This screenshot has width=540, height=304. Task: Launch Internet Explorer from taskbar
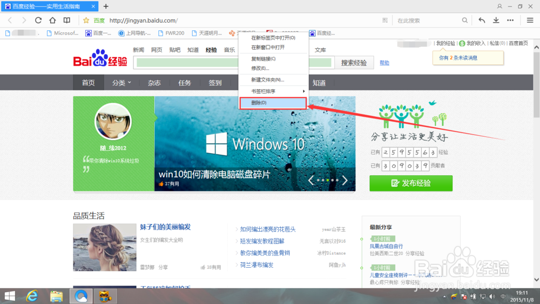click(32, 296)
